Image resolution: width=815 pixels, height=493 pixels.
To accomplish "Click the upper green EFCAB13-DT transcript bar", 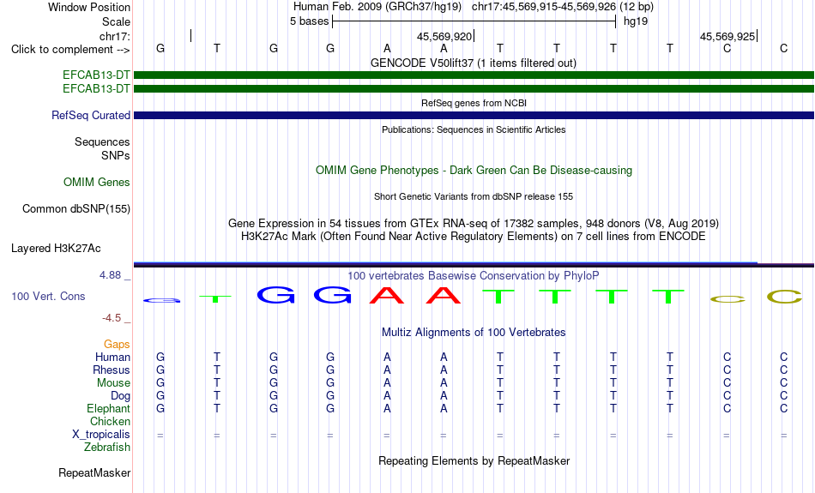I will click(x=474, y=75).
